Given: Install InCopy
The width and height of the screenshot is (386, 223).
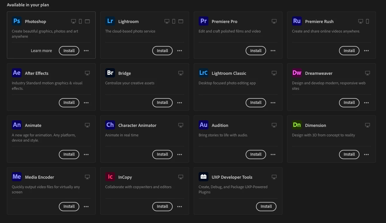Looking at the screenshot, I should (x=162, y=206).
